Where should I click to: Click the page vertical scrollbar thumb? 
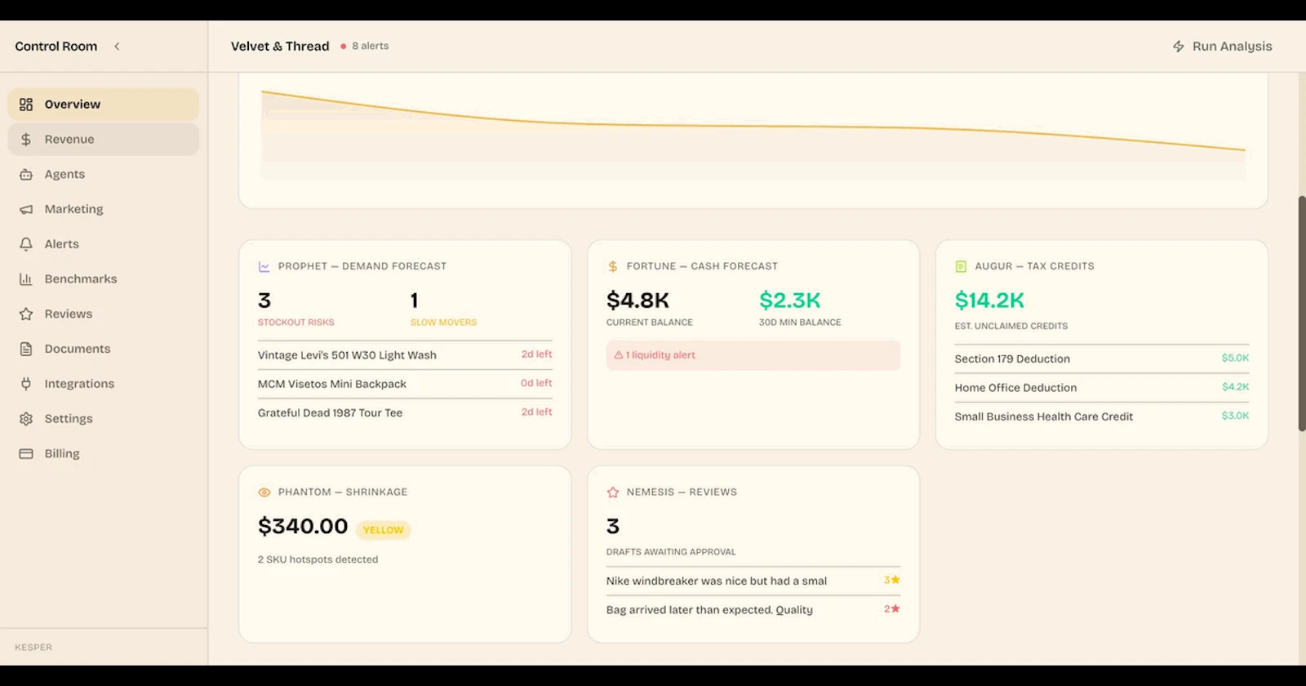click(x=1301, y=314)
